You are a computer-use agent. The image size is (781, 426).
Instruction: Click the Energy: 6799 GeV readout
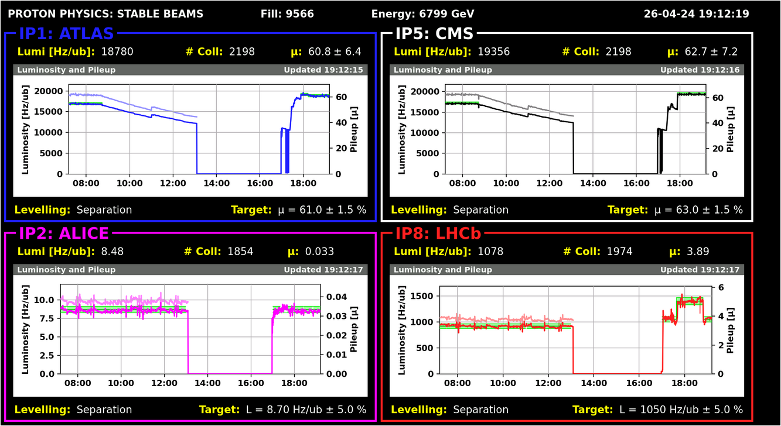click(423, 14)
